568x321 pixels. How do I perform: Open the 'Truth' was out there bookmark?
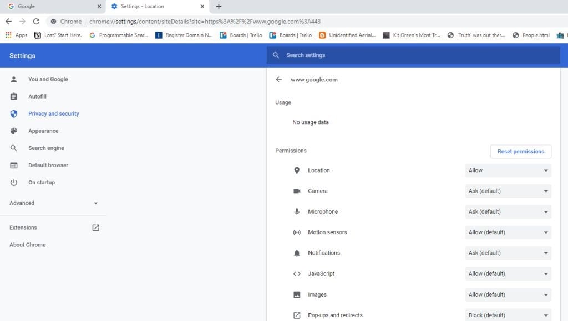coord(476,35)
